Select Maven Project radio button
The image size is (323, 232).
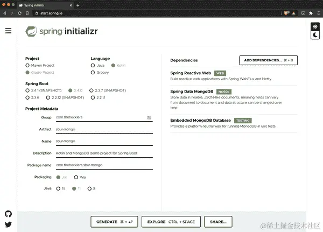coord(27,66)
